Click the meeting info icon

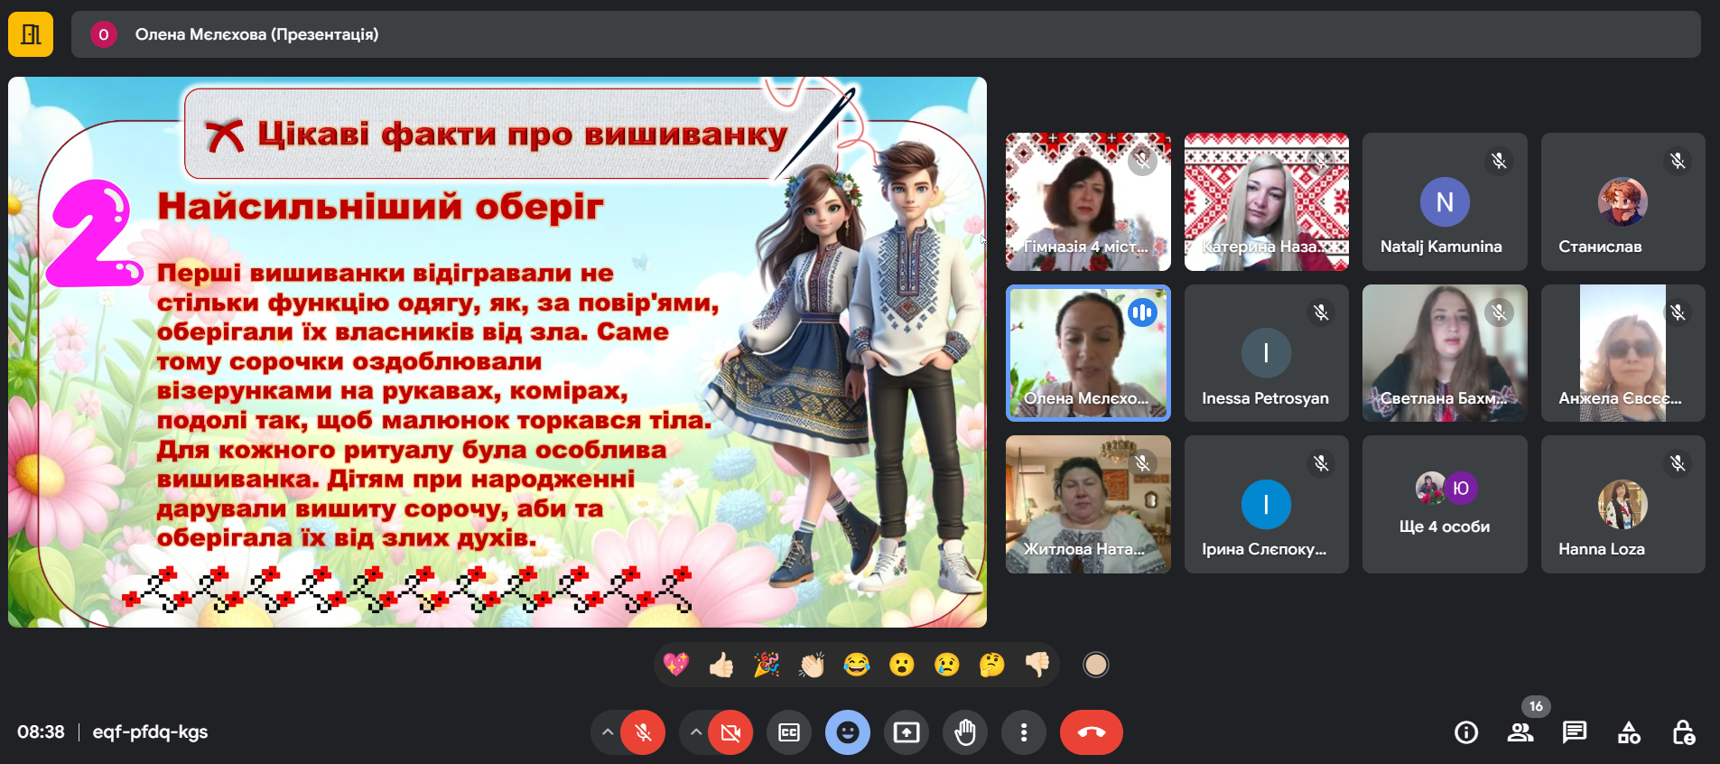click(x=1466, y=732)
